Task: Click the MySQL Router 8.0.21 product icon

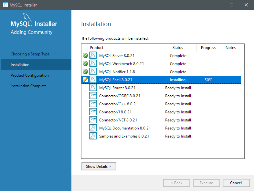Action: 93,88
